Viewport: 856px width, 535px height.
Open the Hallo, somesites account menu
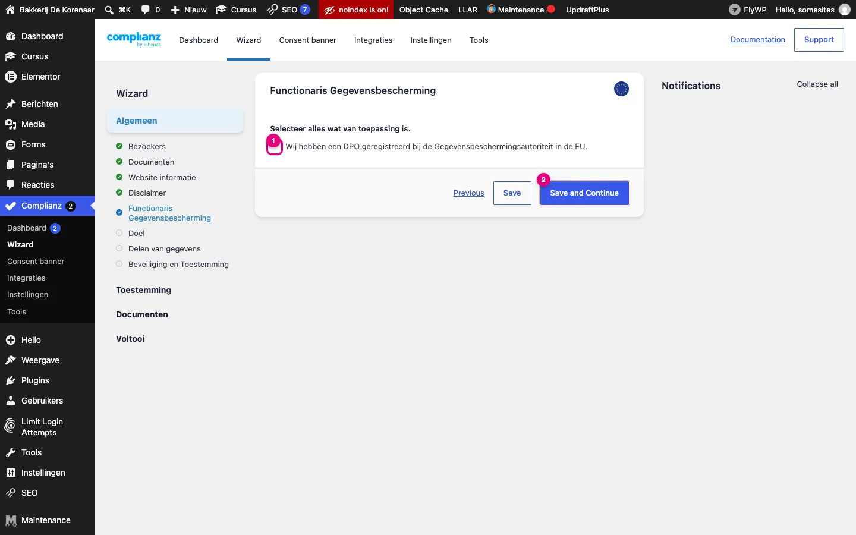[x=813, y=10]
